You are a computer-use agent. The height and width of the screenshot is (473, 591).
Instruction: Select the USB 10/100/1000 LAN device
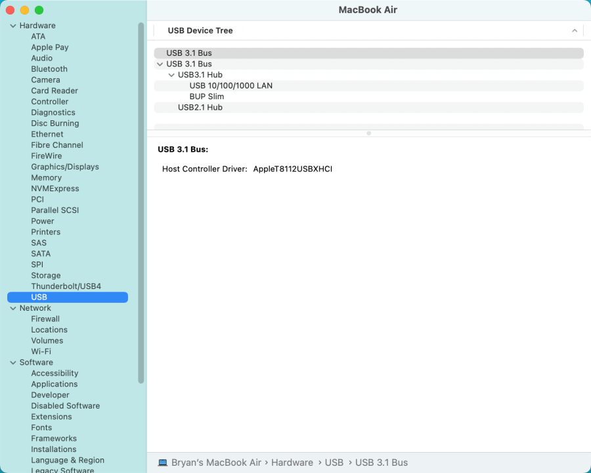click(x=230, y=85)
